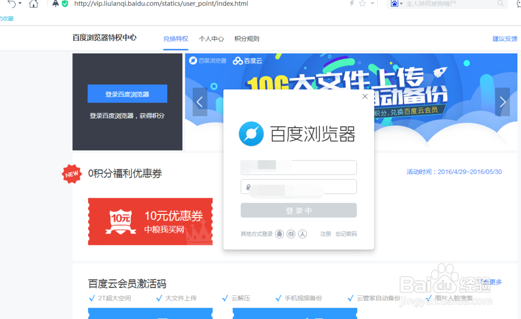Click the username input field
The image size is (521, 319).
[x=298, y=167]
